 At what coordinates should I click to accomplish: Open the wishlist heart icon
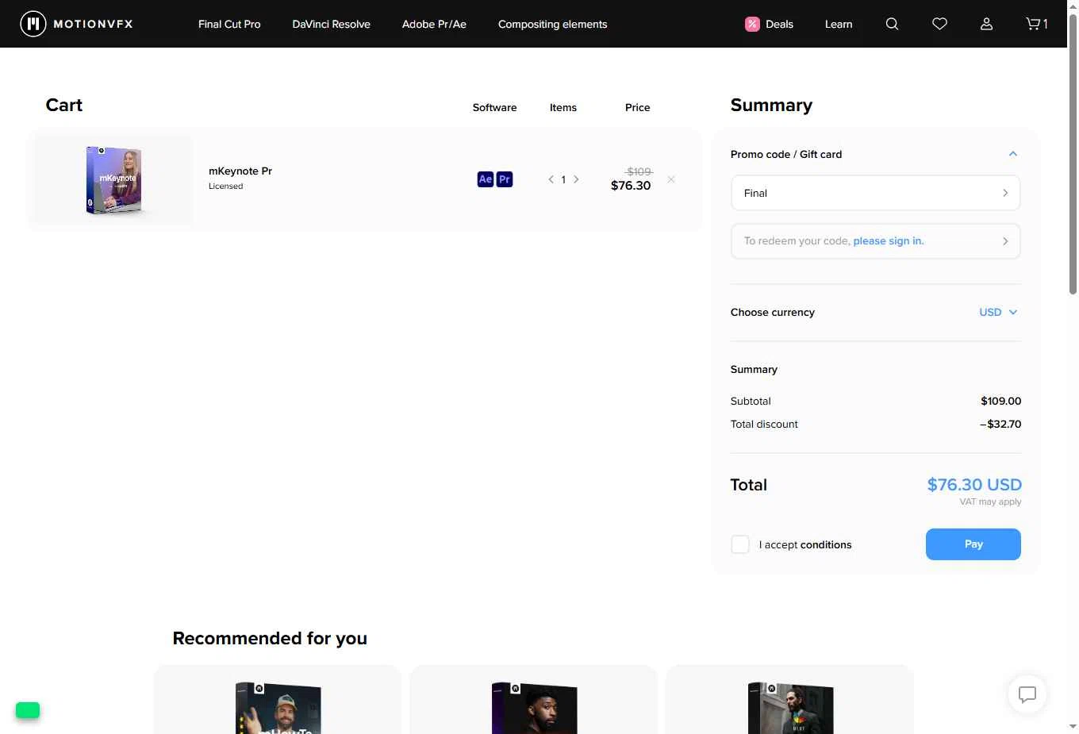tap(939, 24)
